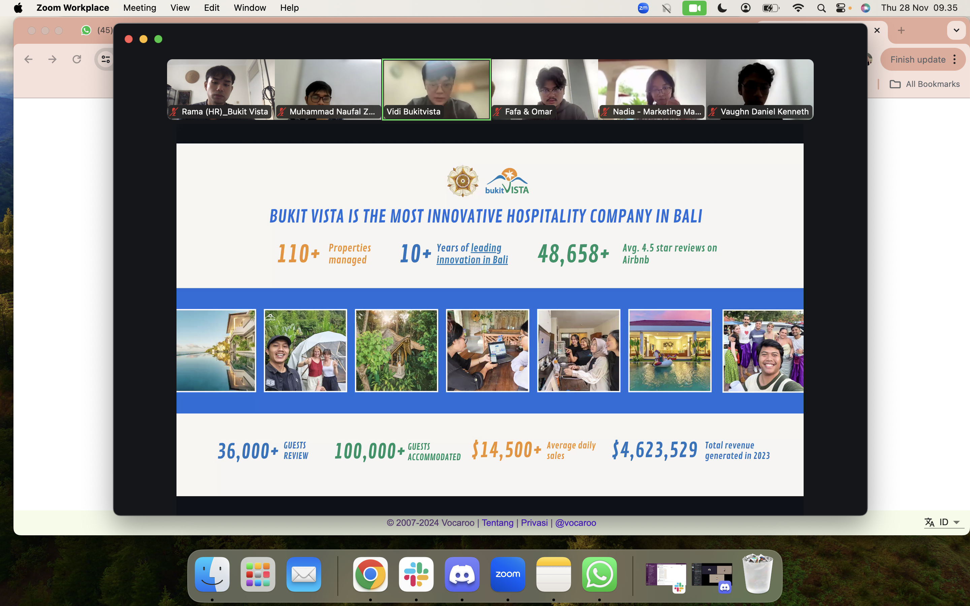Click the 'leading innovation in Bali' link
This screenshot has width=970, height=606.
[472, 254]
